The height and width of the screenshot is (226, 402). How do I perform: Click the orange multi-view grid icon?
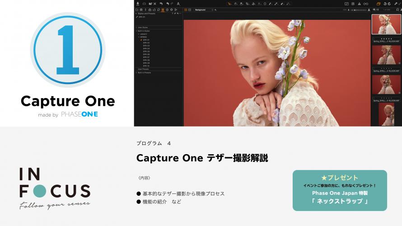coord(186,10)
